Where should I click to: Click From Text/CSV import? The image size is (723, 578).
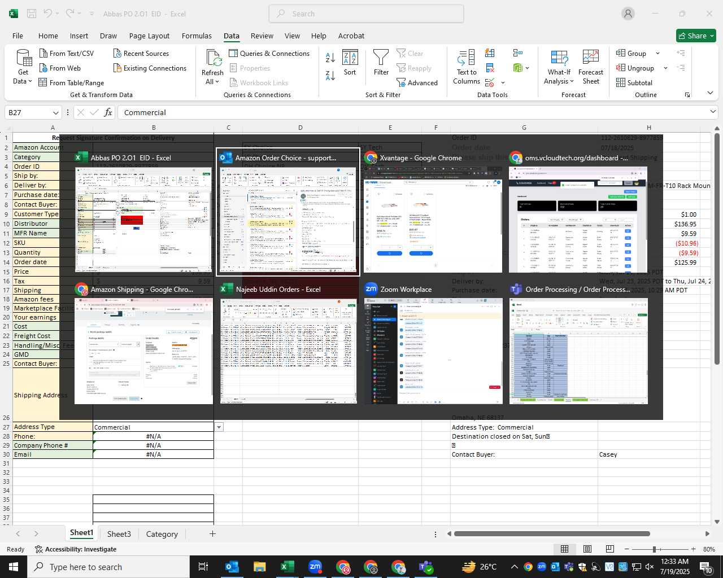click(66, 53)
